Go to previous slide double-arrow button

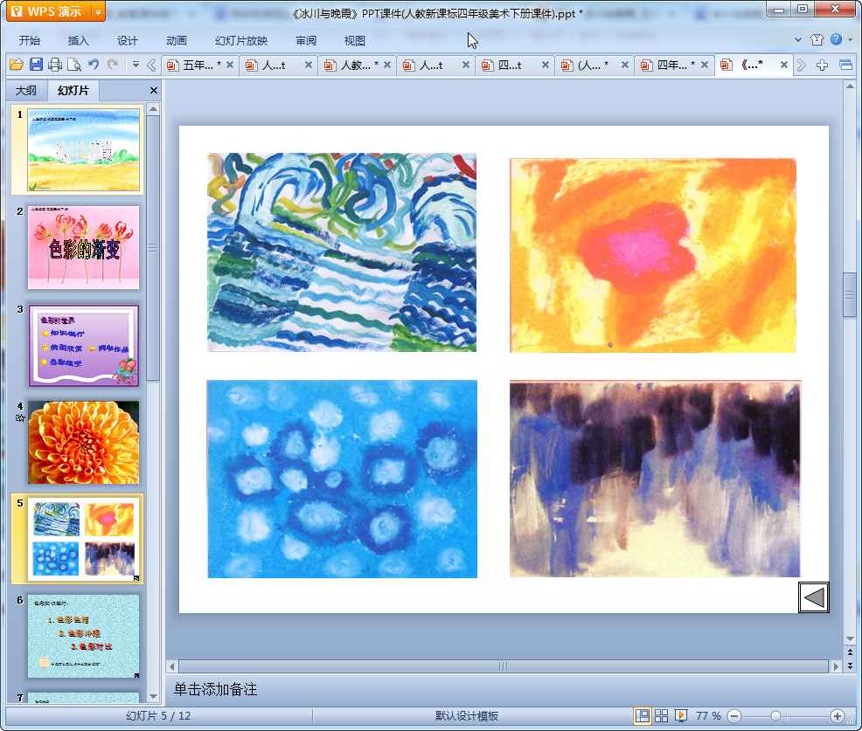click(850, 652)
